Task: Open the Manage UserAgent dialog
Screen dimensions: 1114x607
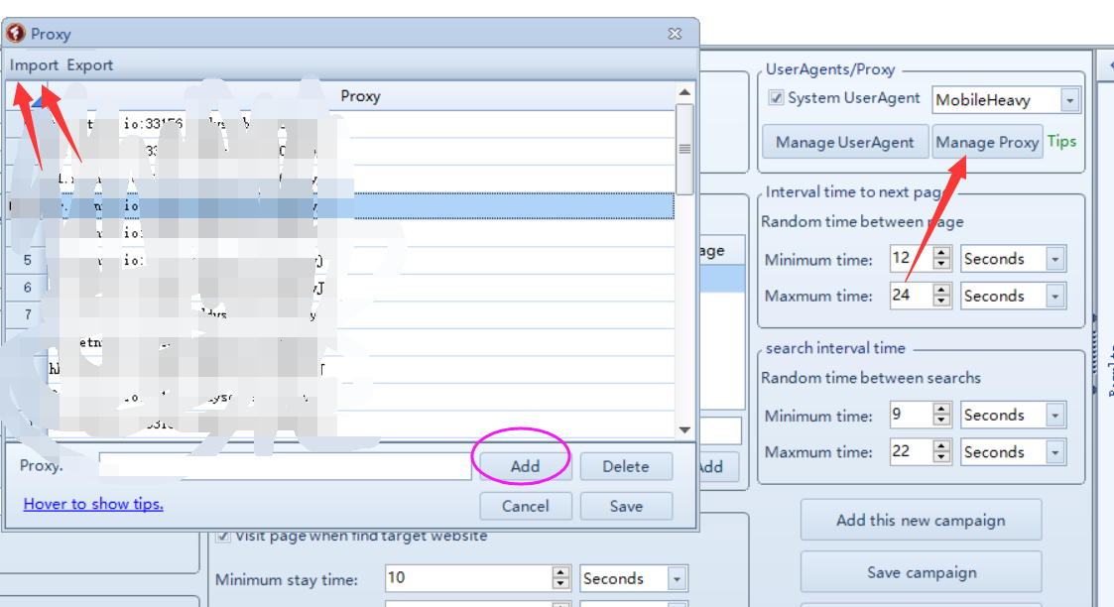Action: [844, 142]
